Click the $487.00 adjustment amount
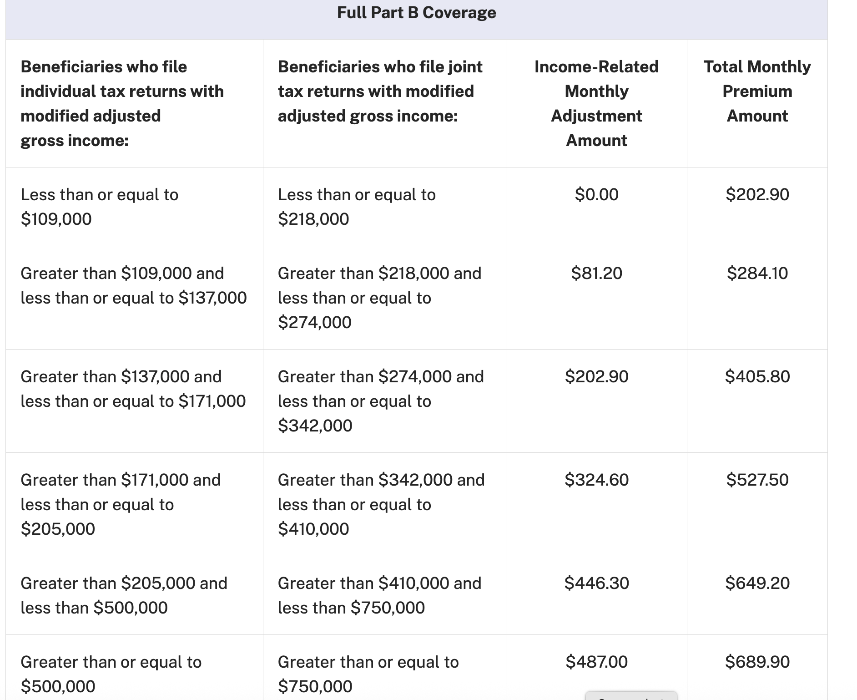The image size is (857, 700). (596, 662)
